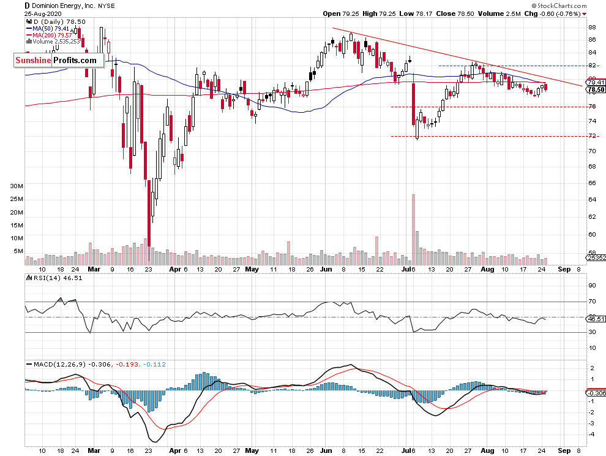Click the Apr label under MACD panel
The width and height of the screenshot is (606, 456).
pos(175,450)
